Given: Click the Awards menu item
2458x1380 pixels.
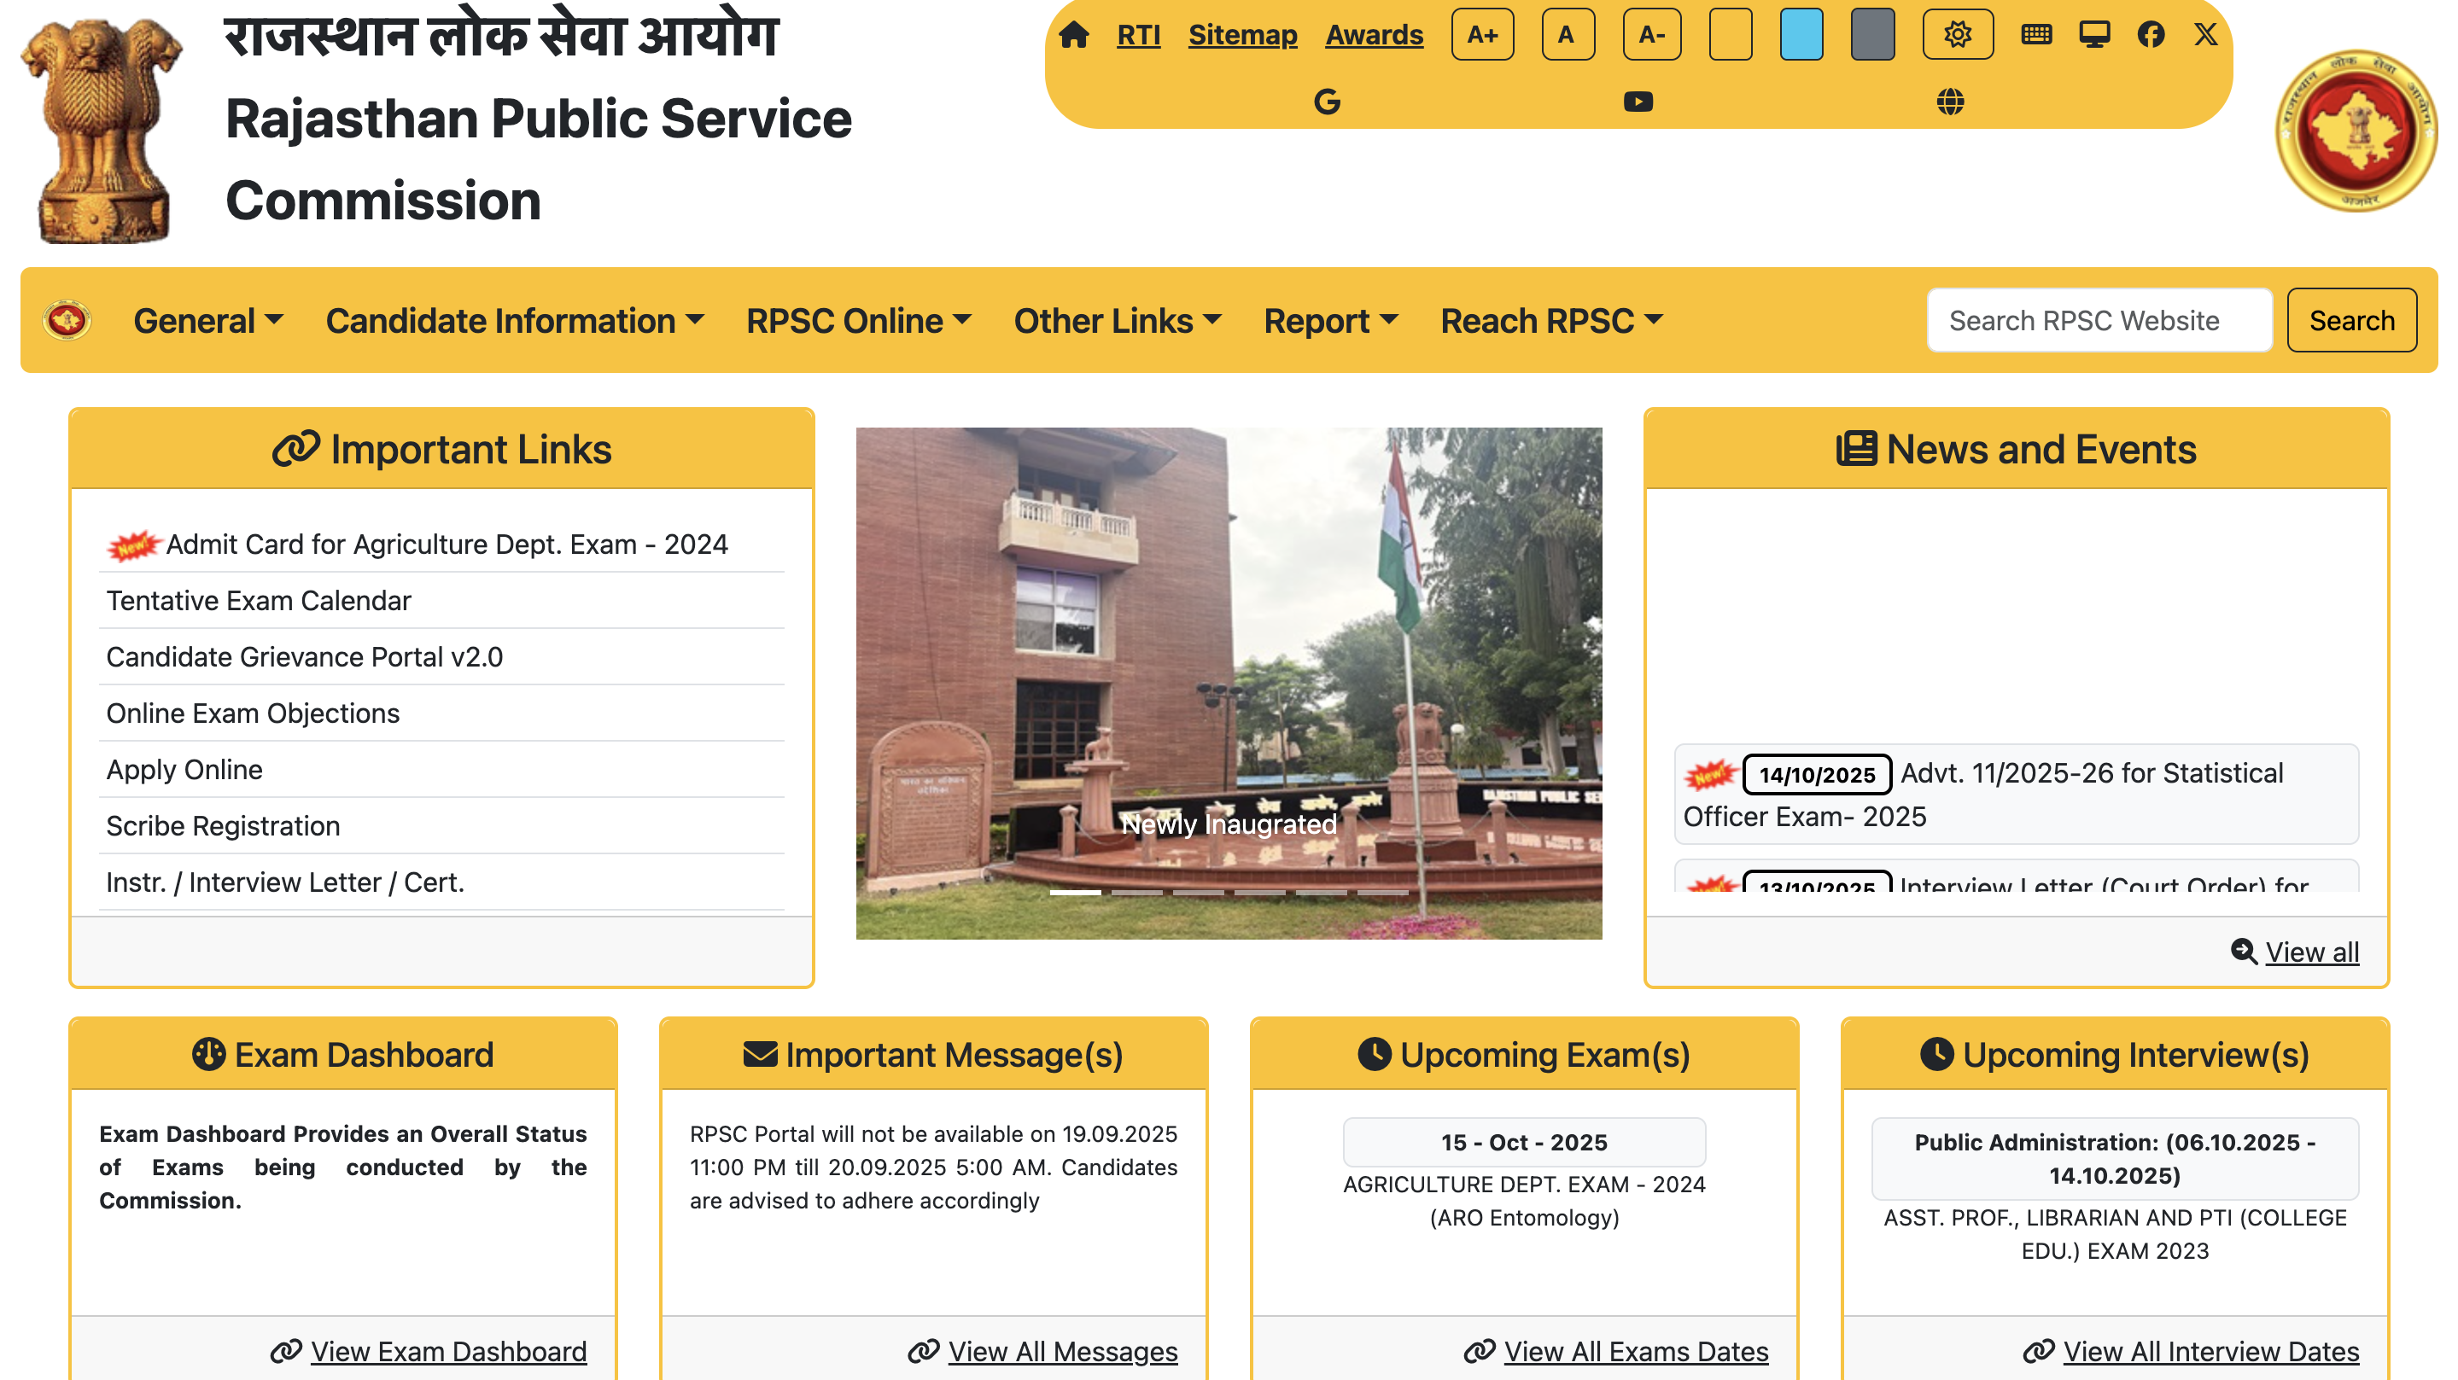Looking at the screenshot, I should click(x=1373, y=34).
